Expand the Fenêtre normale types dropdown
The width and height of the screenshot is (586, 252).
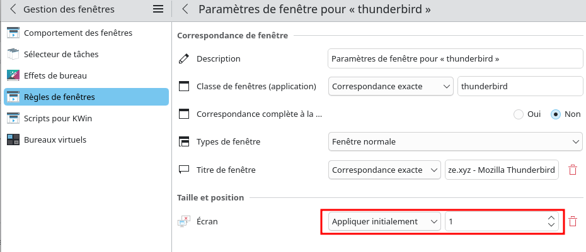(455, 141)
